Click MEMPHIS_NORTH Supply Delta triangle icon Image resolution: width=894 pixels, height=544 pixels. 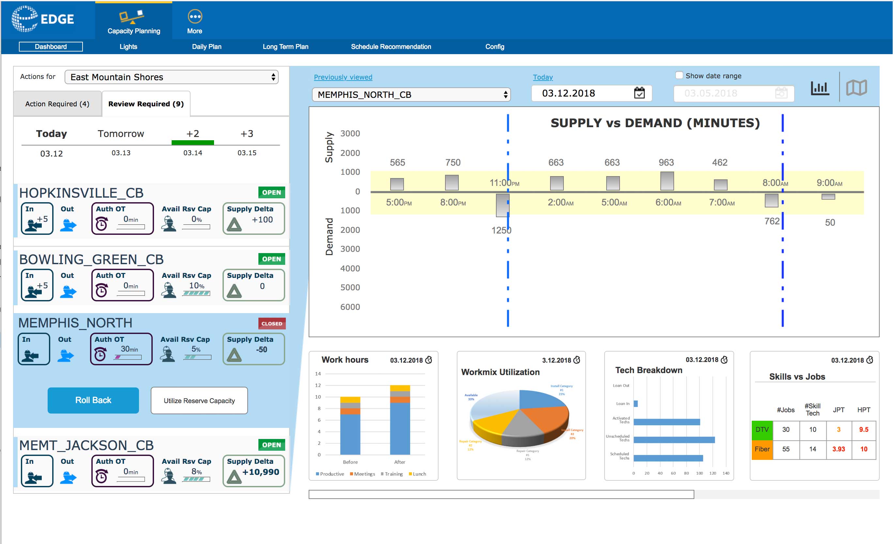(234, 355)
